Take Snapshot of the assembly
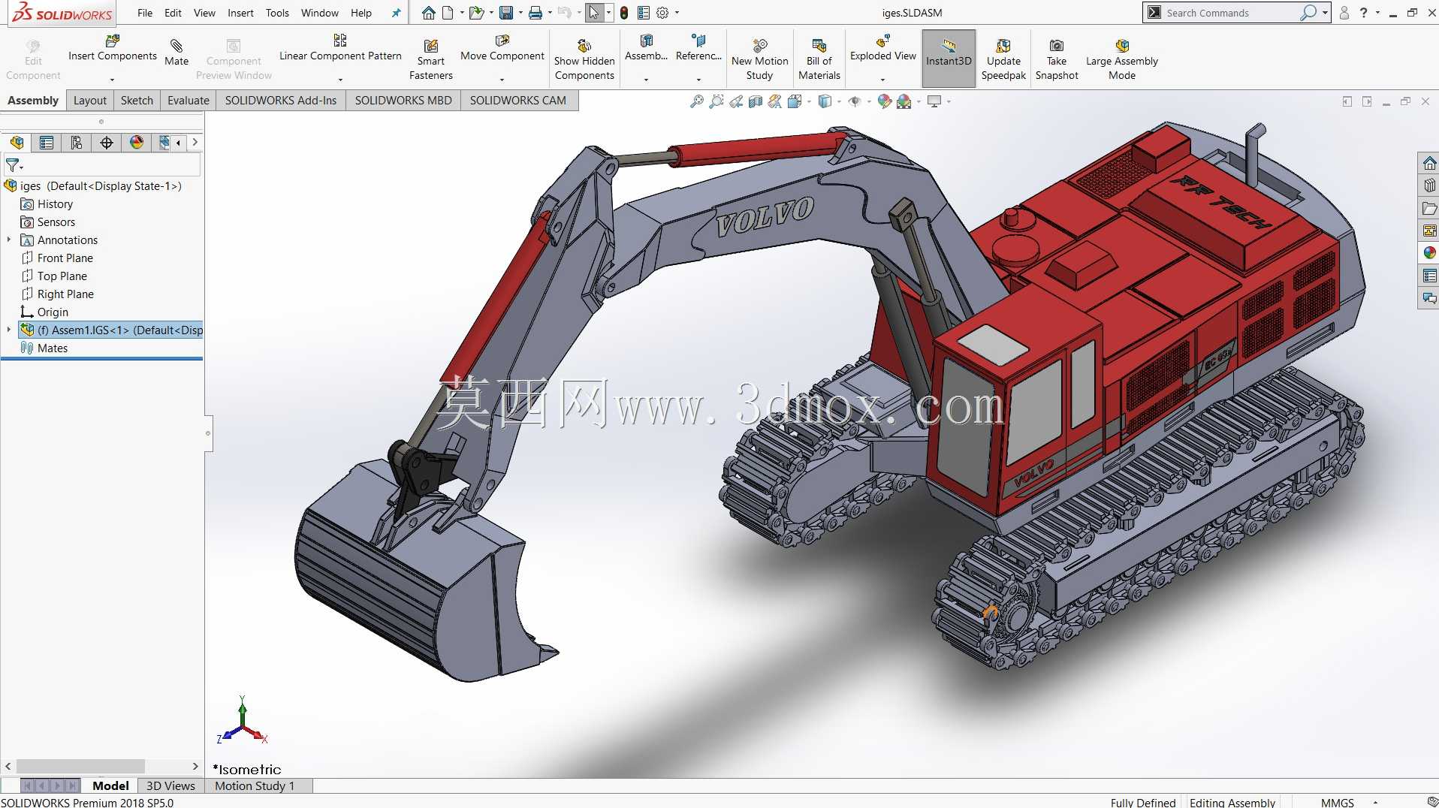Screen dimensions: 1439x808 click(1057, 59)
